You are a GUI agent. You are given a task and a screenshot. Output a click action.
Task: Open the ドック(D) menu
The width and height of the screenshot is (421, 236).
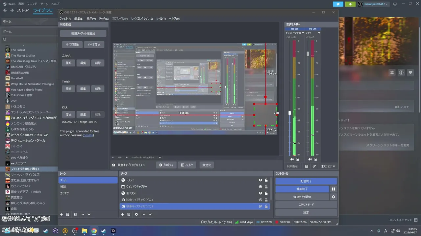[x=104, y=19]
